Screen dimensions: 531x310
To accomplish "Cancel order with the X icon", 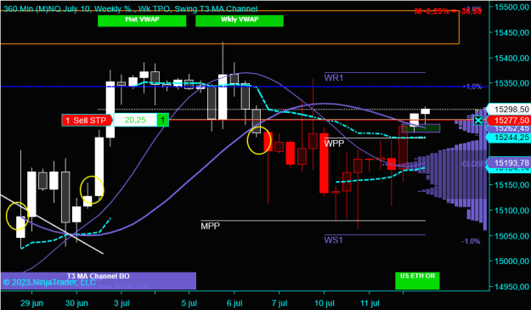I will [477, 120].
